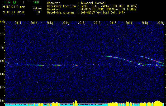
Task: Click the 1.0 kHz frequency label
Action: [x=2, y=48]
